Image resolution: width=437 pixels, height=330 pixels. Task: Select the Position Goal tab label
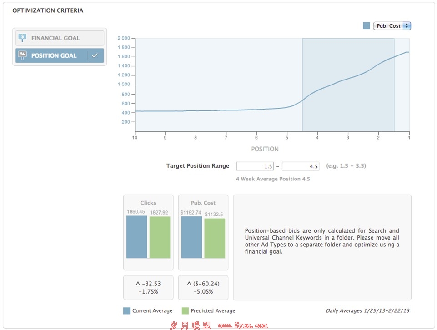(54, 55)
